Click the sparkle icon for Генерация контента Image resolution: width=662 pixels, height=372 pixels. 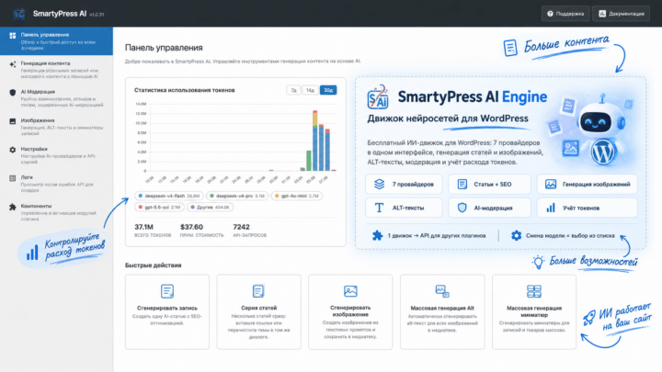13,64
